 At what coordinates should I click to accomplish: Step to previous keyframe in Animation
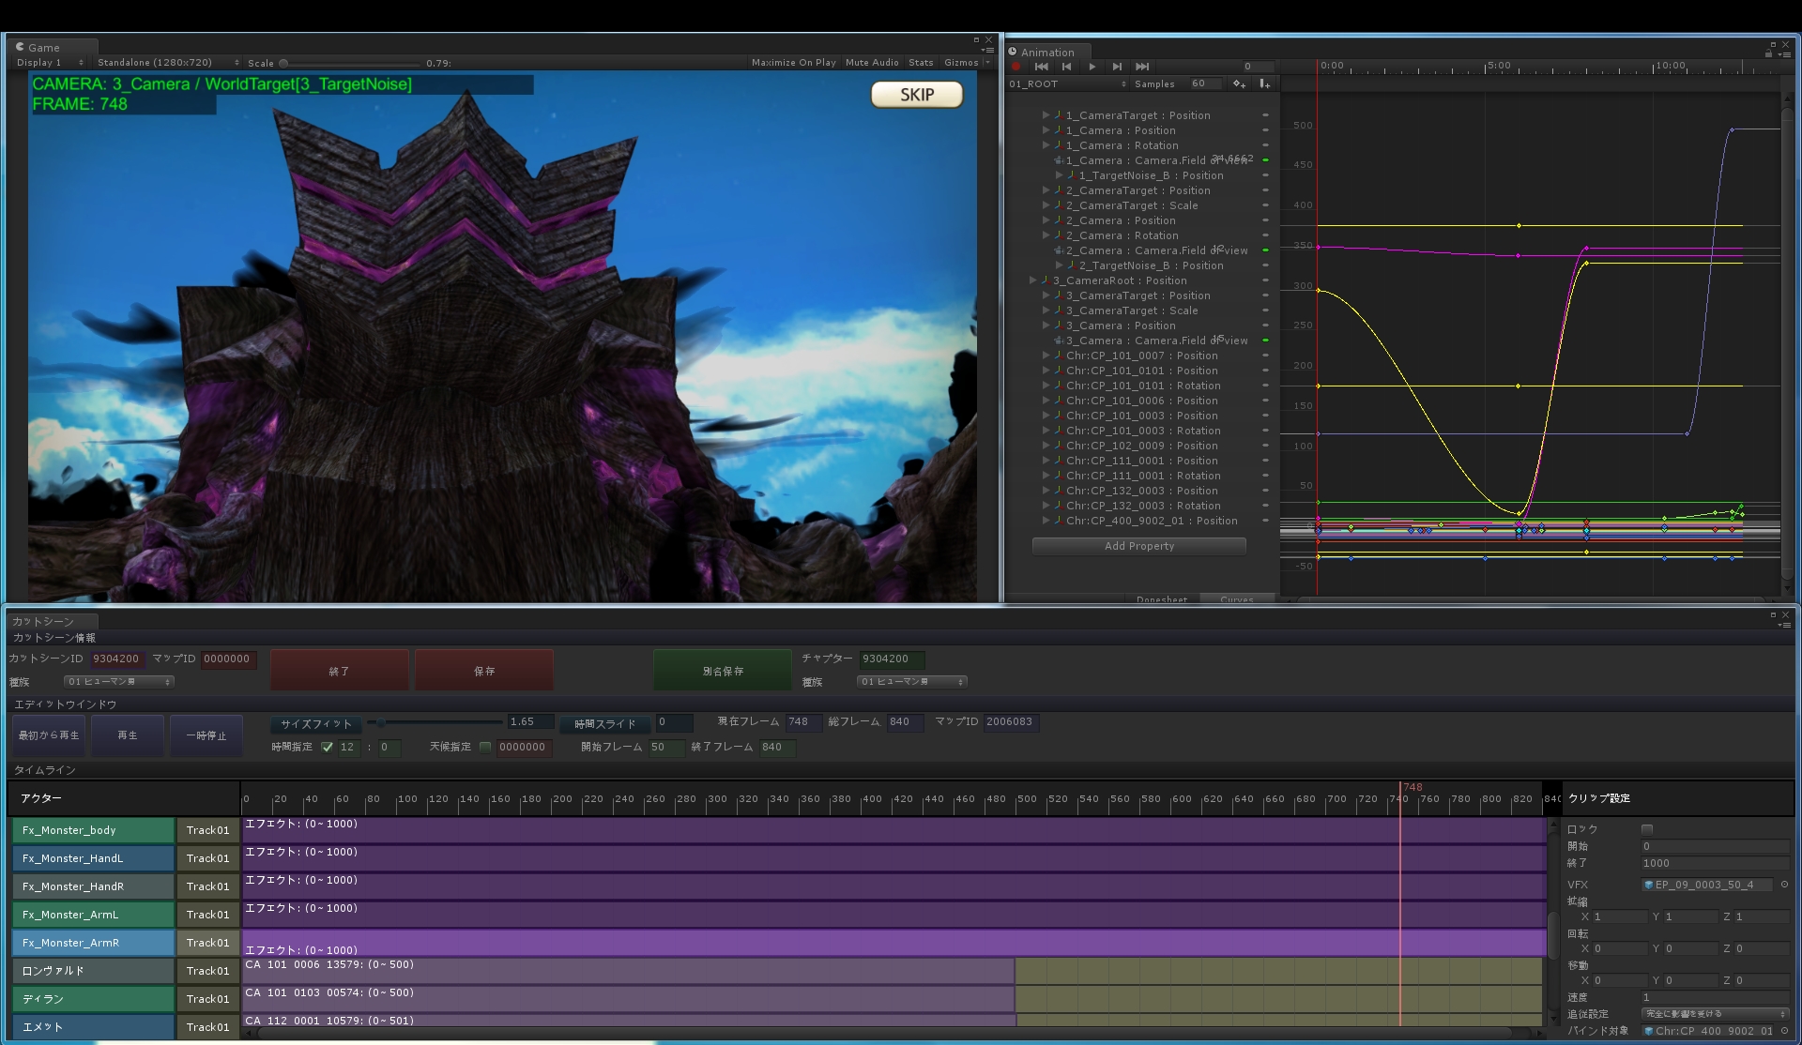[x=1066, y=67]
